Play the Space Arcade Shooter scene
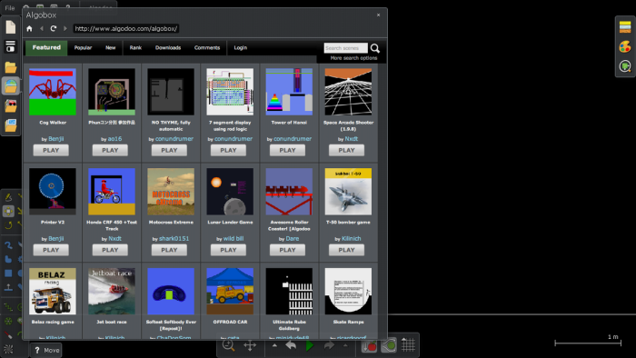 (347, 150)
